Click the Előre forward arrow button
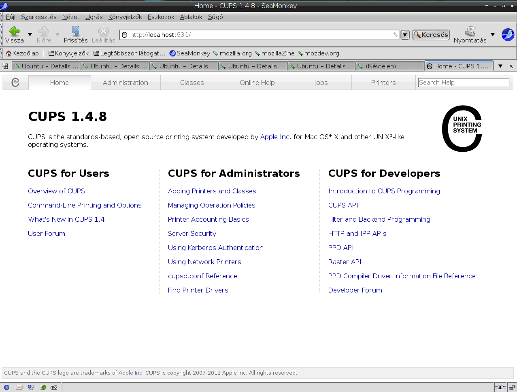This screenshot has height=392, width=517. point(44,34)
